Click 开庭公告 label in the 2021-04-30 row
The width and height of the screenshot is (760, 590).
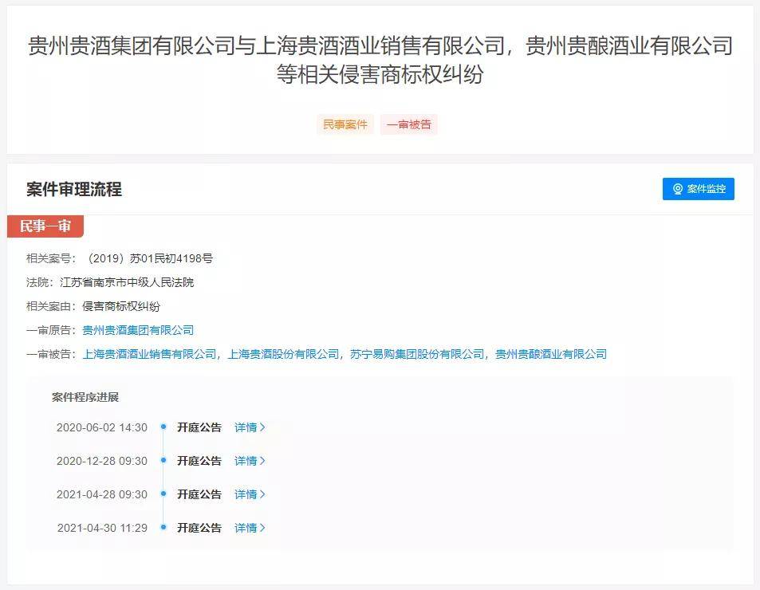199,528
